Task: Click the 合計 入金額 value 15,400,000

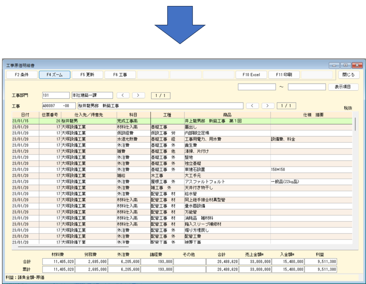Action: pyautogui.click(x=288, y=262)
